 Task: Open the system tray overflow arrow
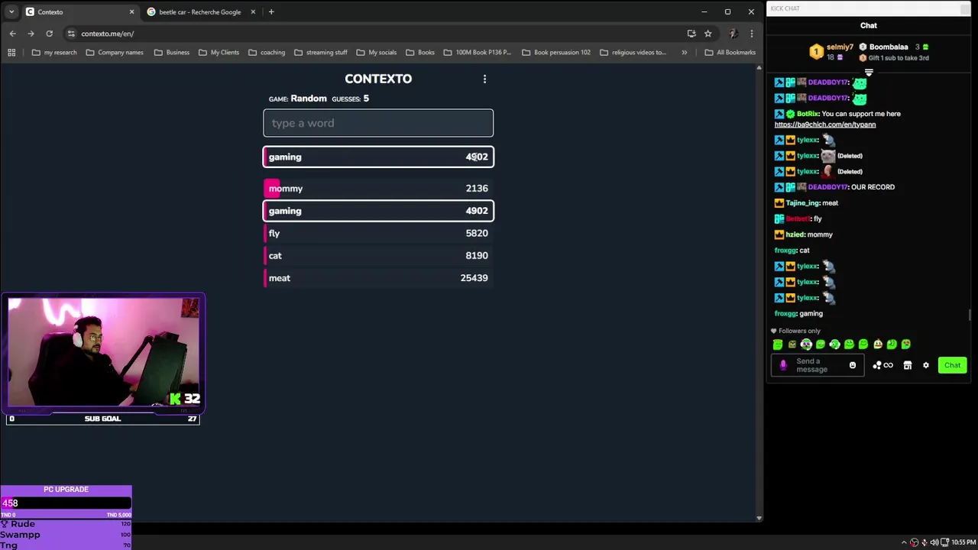click(904, 542)
